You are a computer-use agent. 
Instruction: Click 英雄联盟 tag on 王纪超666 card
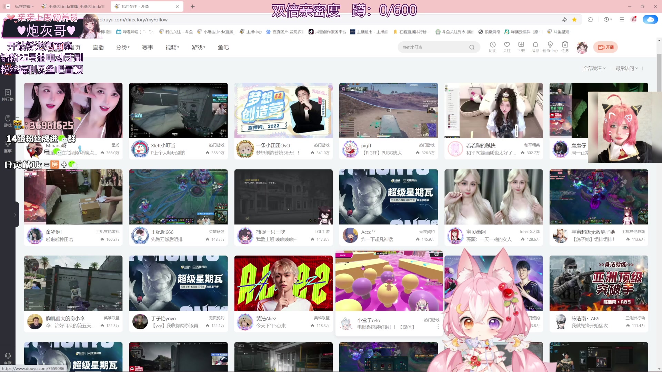click(217, 231)
